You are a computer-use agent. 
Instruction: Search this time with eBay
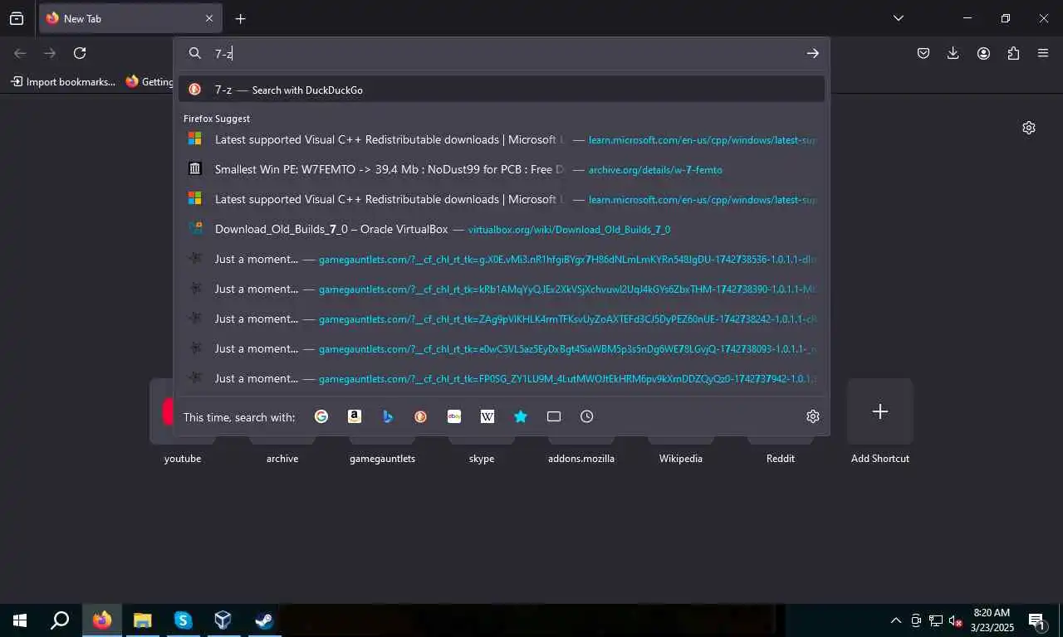click(454, 416)
